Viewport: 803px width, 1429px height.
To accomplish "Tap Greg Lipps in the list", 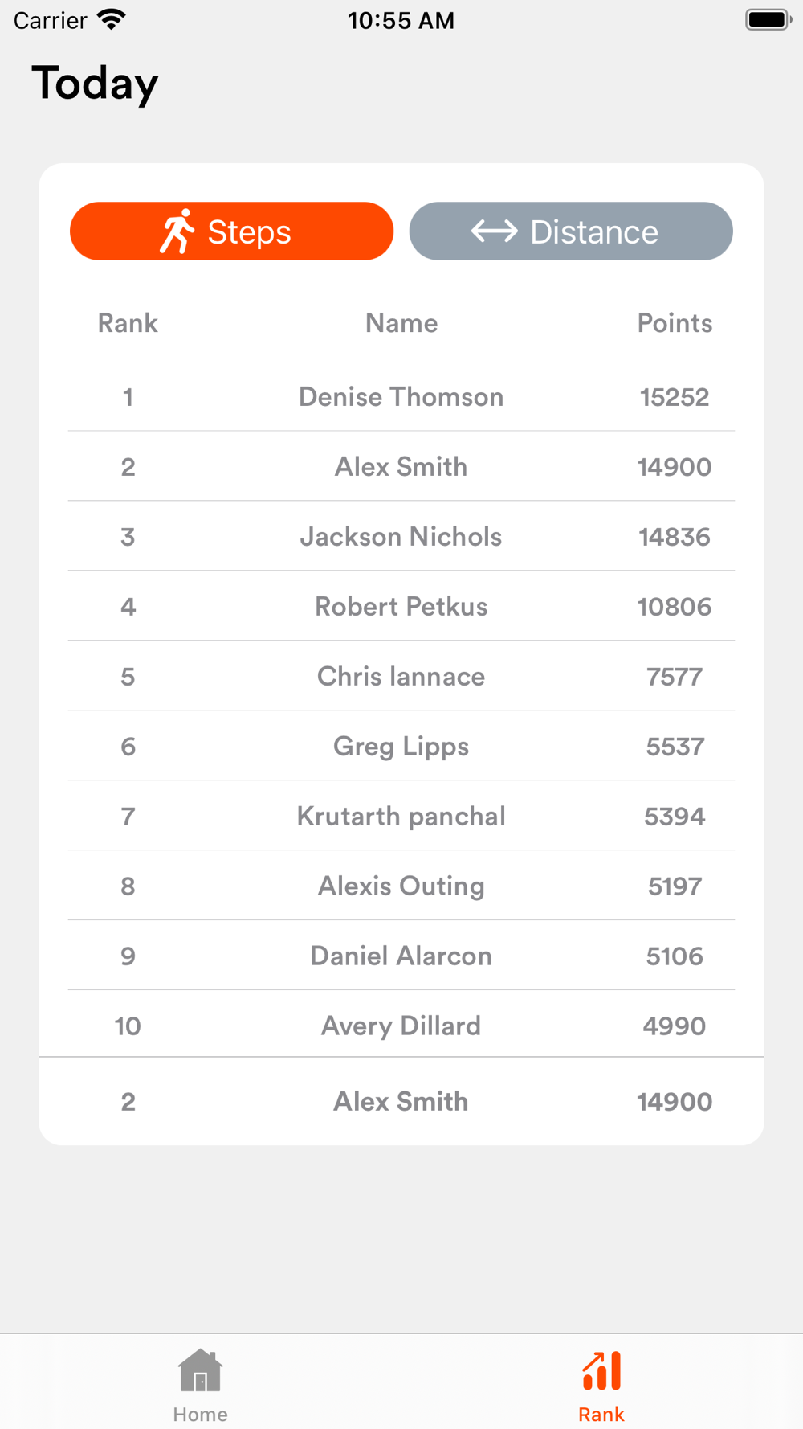I will [401, 746].
